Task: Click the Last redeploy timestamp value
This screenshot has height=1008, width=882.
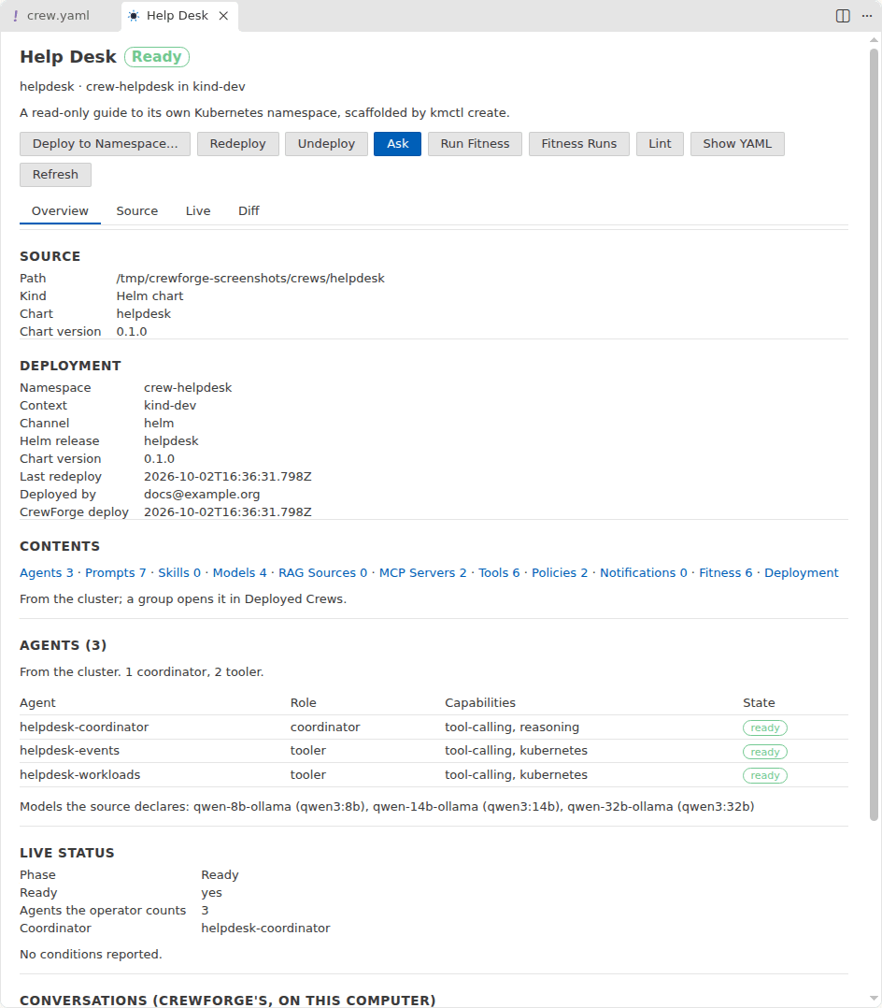Action: pyautogui.click(x=227, y=476)
